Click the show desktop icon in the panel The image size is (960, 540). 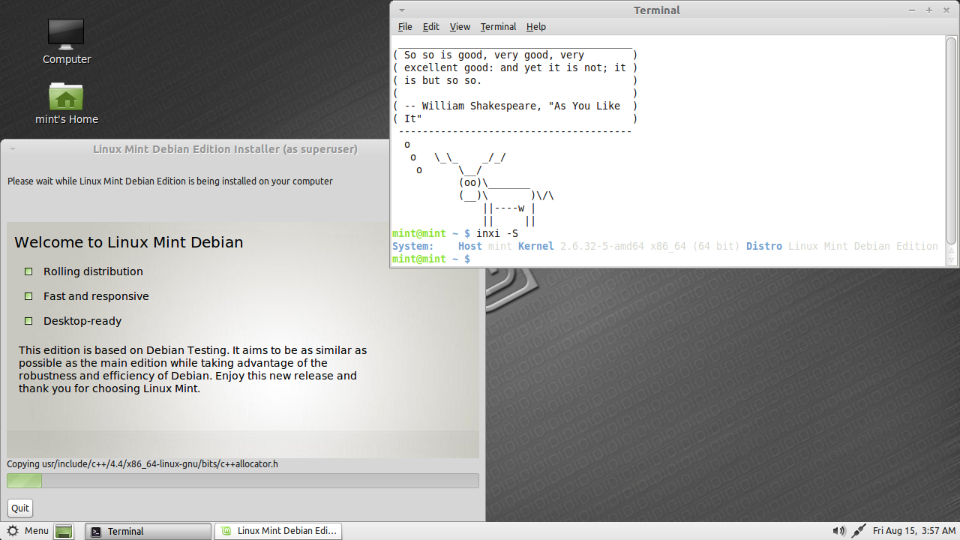(x=64, y=531)
